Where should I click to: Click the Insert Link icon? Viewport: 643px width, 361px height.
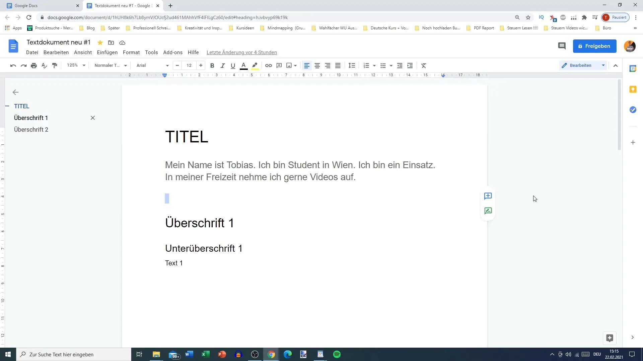(269, 65)
